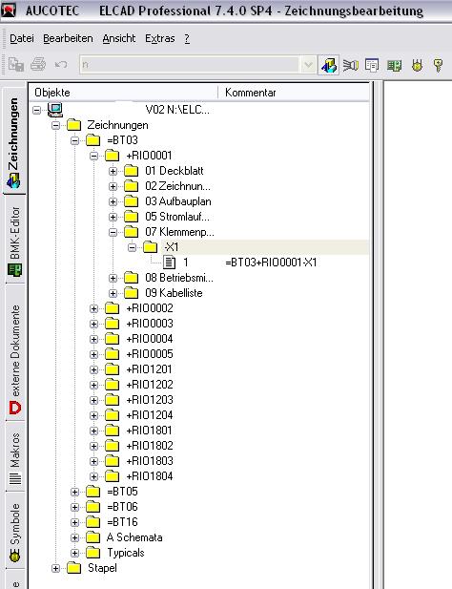Expand the +RIO0002 folder
This screenshot has height=589, width=452.
pyautogui.click(x=93, y=308)
